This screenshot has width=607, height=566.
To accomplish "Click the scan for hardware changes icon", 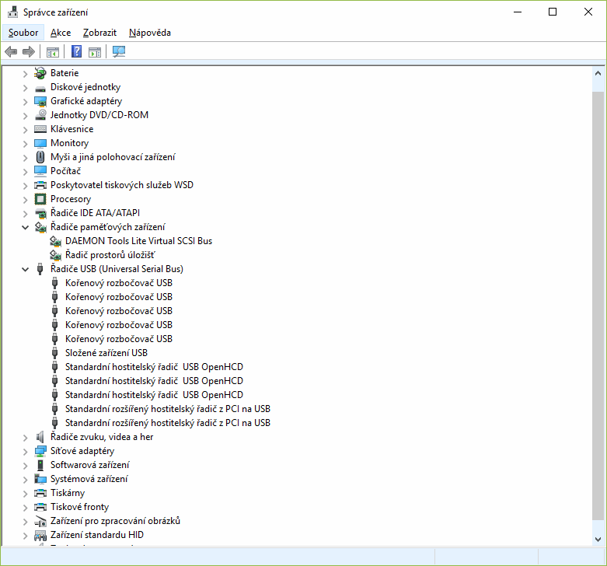I will [119, 52].
